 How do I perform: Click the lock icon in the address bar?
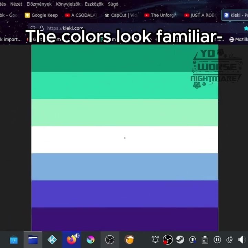[42, 28]
